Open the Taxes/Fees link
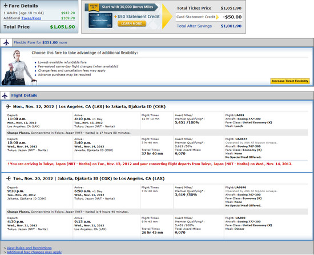Viewport: 314px width, 255px height. [31, 18]
